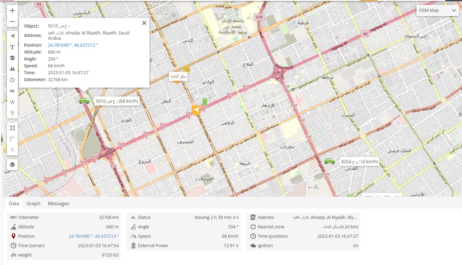Select odometer value 32768 km in Data panel

pos(109,217)
